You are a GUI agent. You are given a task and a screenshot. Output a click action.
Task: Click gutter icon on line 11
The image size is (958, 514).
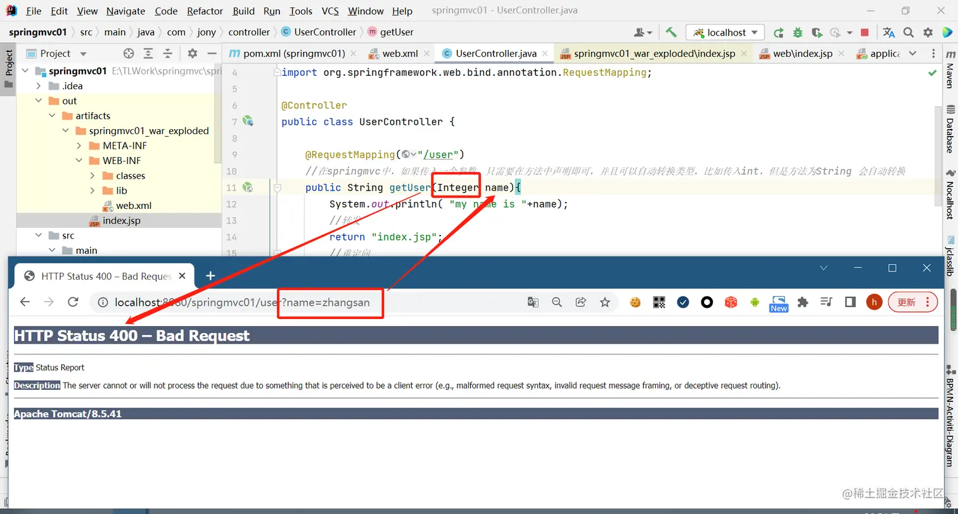coord(248,187)
